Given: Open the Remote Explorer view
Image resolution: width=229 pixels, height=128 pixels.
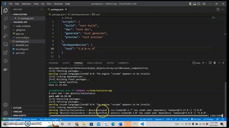Looking at the screenshot, I should [x=5, y=44].
